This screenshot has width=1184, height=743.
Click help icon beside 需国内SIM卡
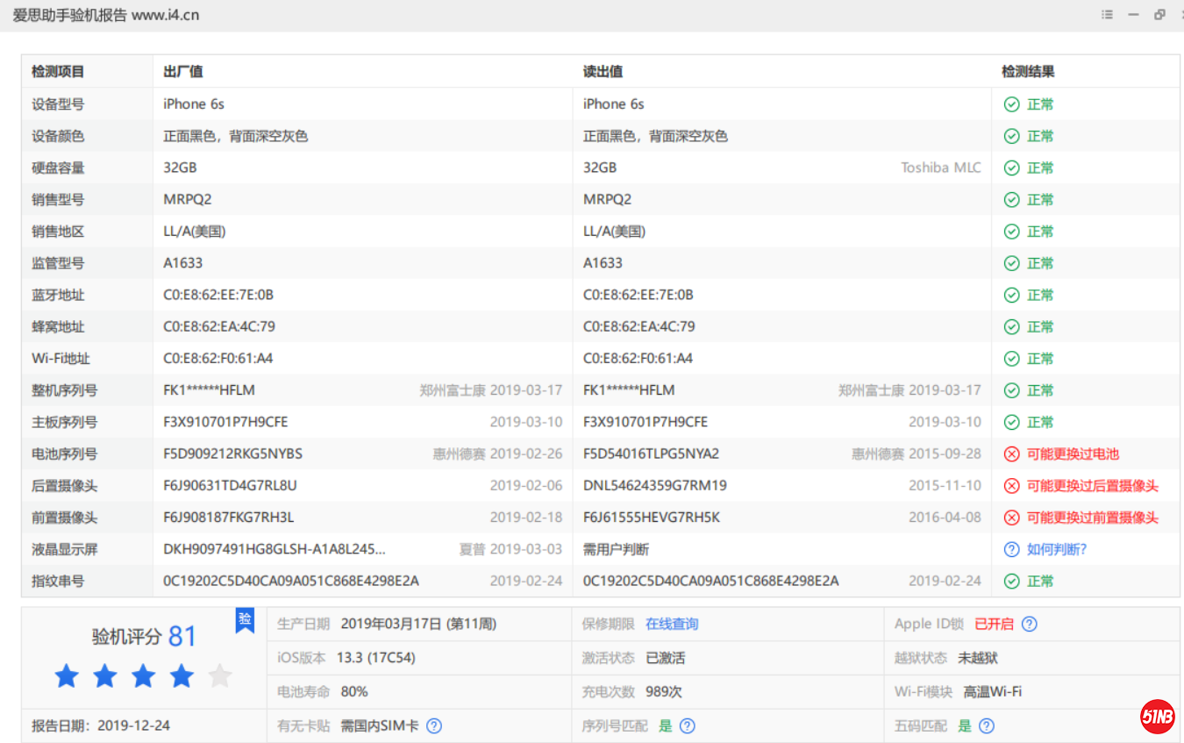433,726
